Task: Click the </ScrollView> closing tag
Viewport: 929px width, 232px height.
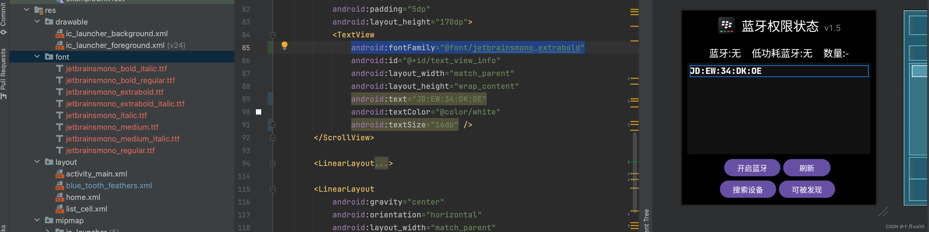Action: (x=344, y=137)
